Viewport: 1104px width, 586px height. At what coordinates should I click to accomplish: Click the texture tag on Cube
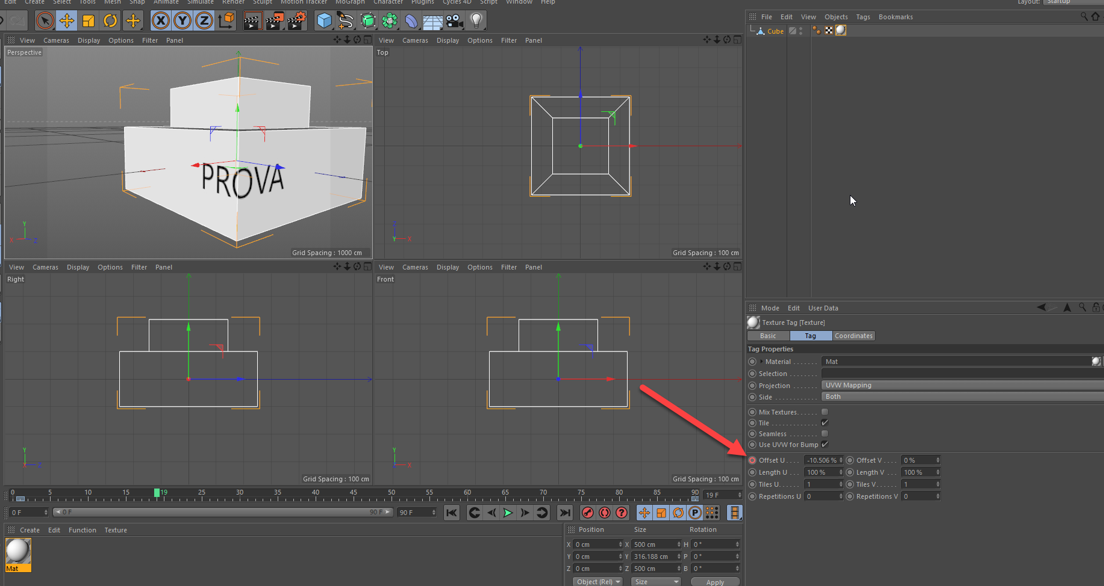tap(841, 30)
